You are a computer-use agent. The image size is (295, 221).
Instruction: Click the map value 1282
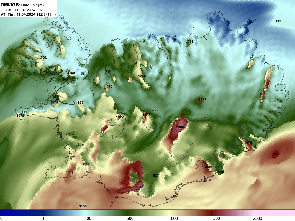tap(109, 87)
